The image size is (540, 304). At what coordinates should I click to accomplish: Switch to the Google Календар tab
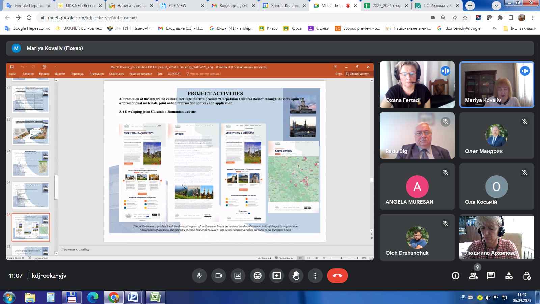pos(284,6)
